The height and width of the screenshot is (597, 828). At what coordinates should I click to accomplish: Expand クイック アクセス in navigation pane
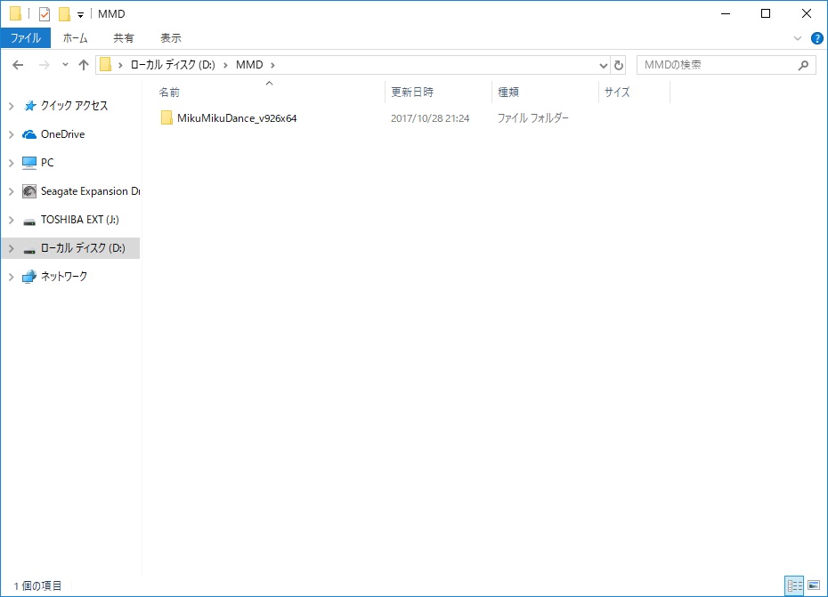tap(11, 106)
